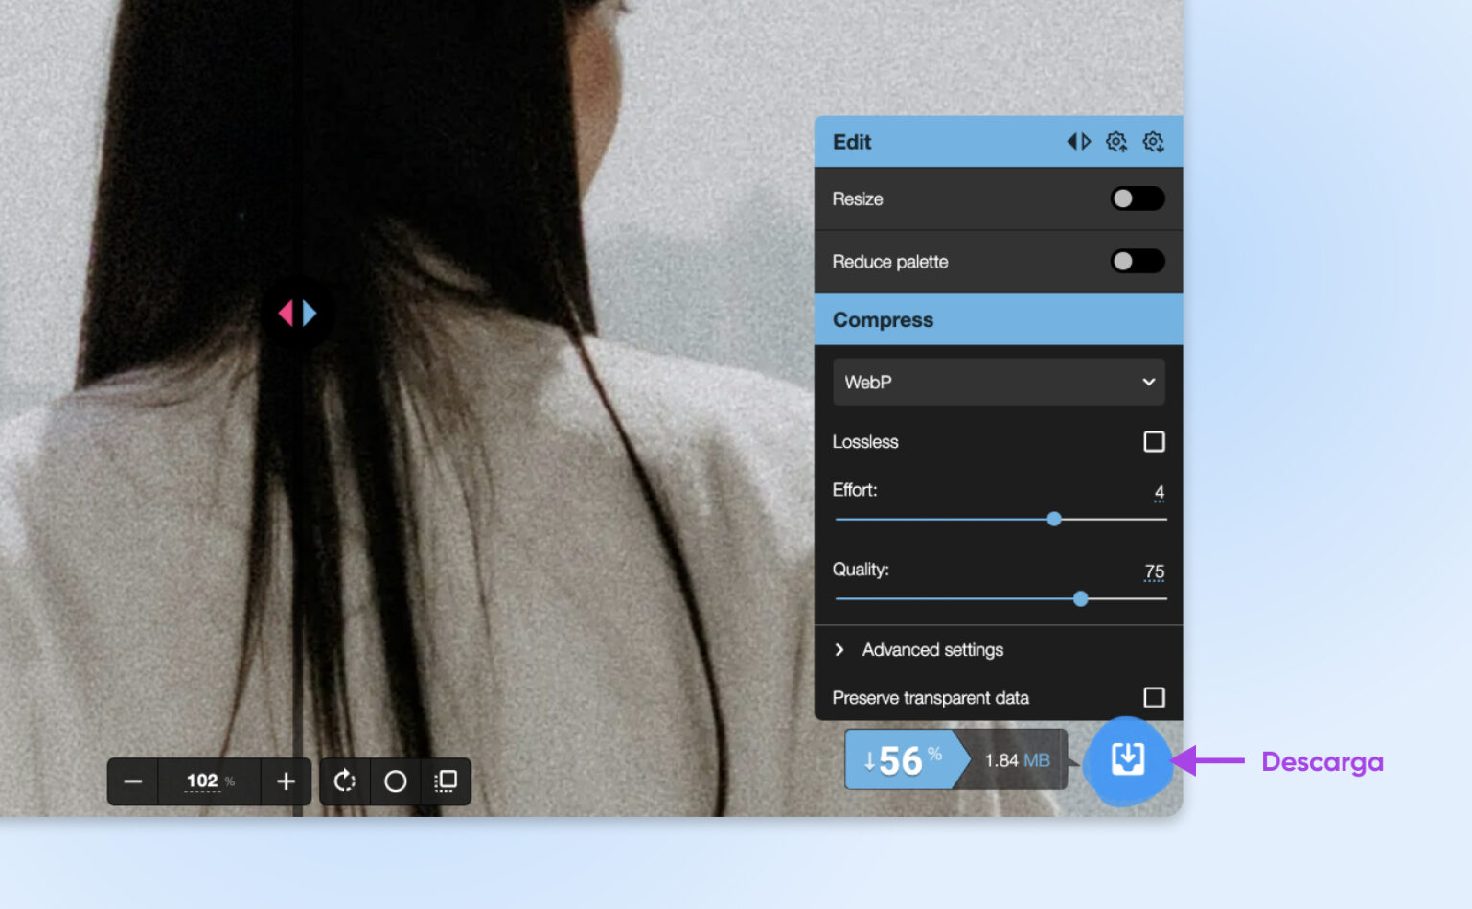Check the Lossless checkbox
Image resolution: width=1472 pixels, height=909 pixels.
[1154, 441]
